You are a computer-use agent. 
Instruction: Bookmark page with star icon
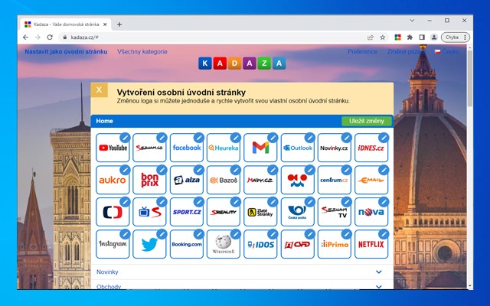click(383, 37)
